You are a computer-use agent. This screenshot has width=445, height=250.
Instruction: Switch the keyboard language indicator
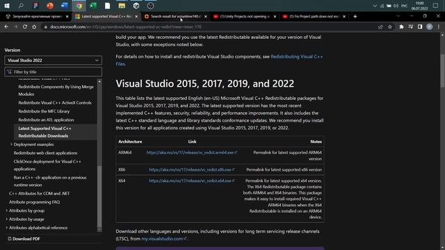[405, 6]
